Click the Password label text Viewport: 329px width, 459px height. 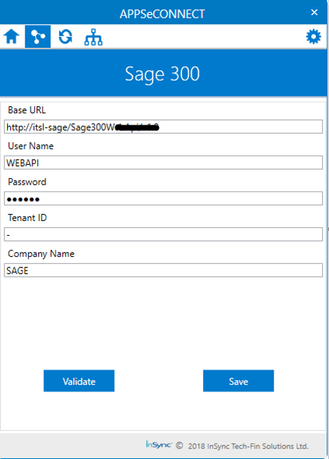pos(27,182)
